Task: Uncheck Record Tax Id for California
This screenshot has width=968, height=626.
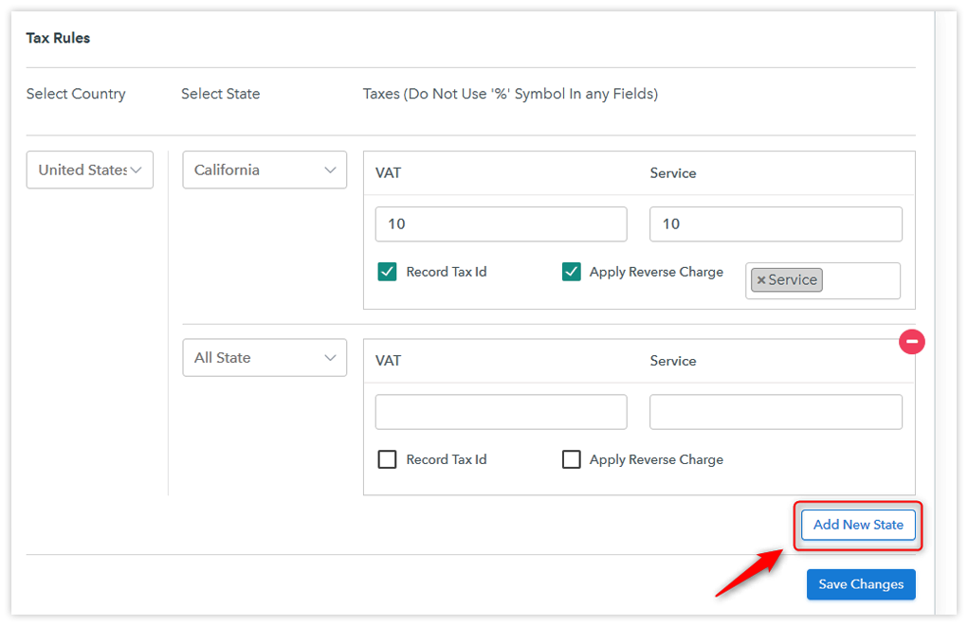Action: [x=387, y=271]
